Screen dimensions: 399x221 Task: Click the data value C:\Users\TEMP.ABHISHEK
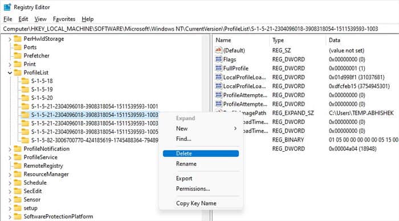361,113
